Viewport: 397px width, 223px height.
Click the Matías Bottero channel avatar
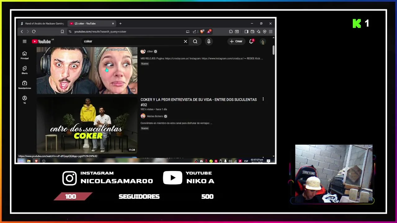click(x=143, y=116)
